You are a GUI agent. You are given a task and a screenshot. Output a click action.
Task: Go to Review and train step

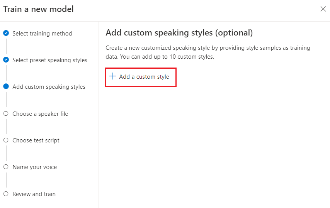pyautogui.click(x=34, y=194)
